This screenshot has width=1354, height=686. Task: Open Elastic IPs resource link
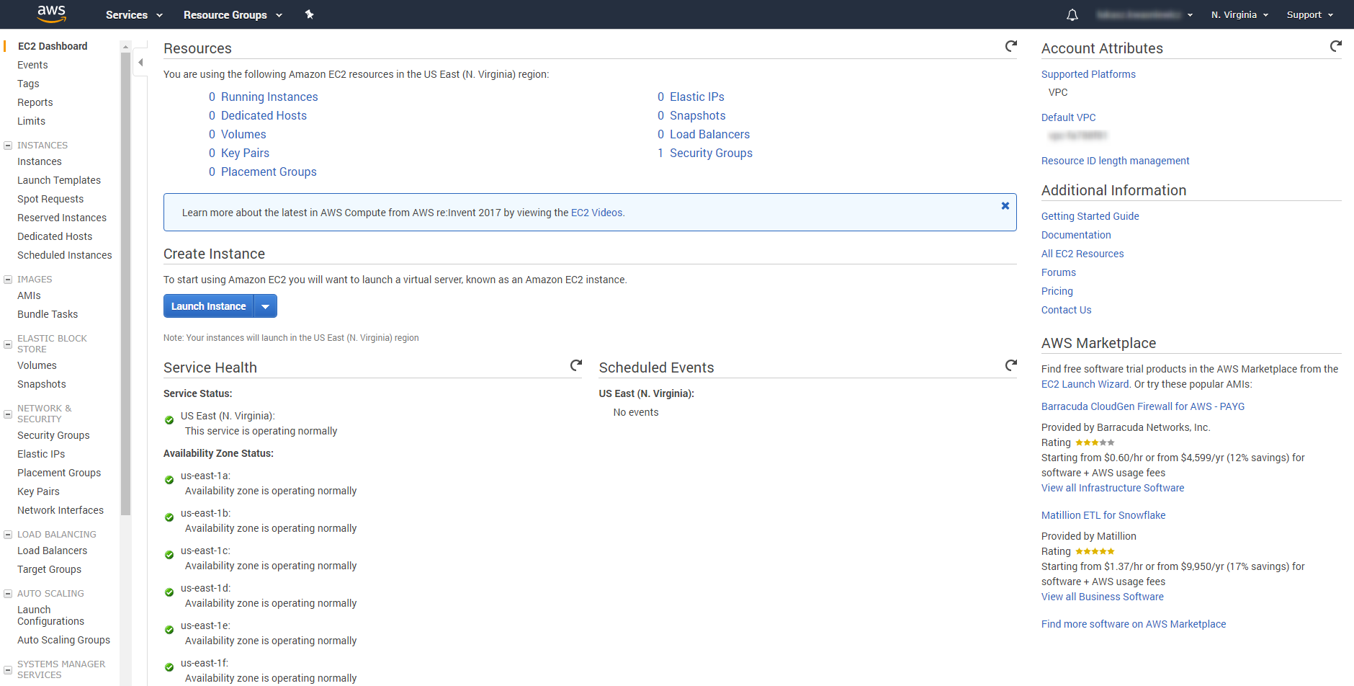click(696, 97)
